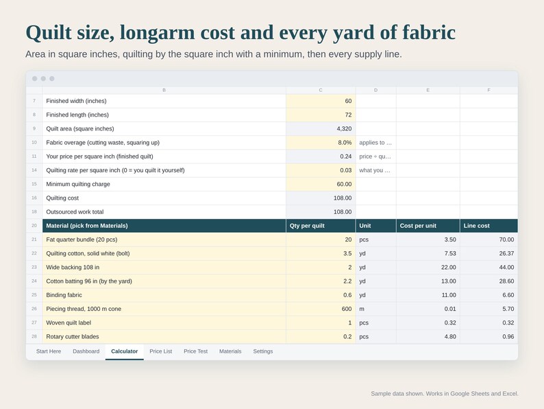Edit quantity 2.2 for cotton batting

[x=321, y=281]
